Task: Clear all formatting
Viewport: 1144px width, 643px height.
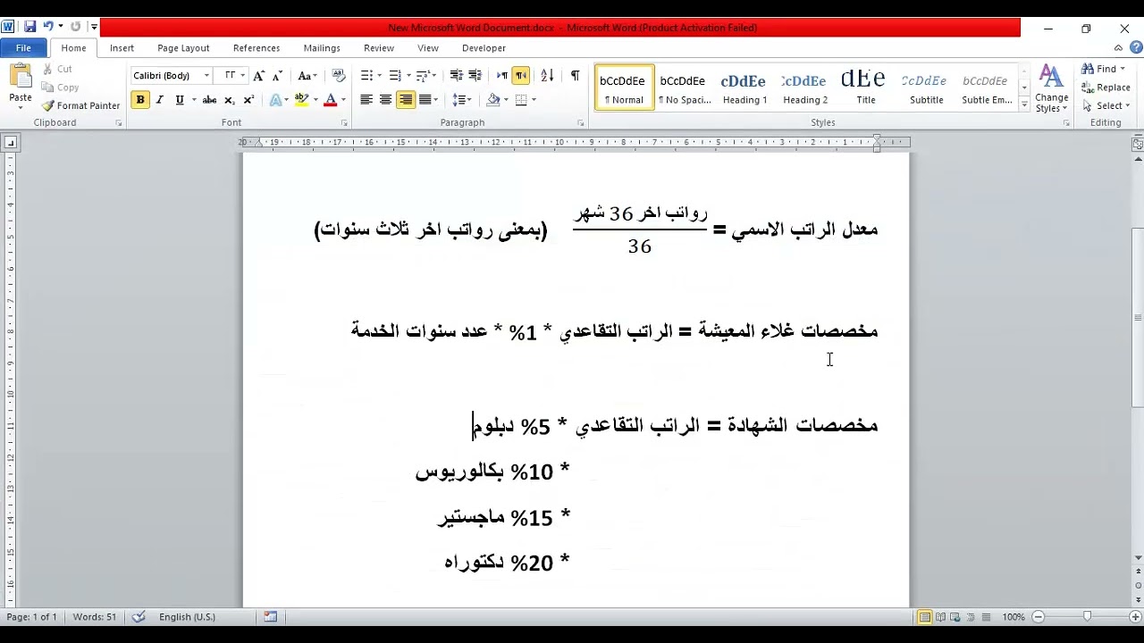Action: [338, 76]
